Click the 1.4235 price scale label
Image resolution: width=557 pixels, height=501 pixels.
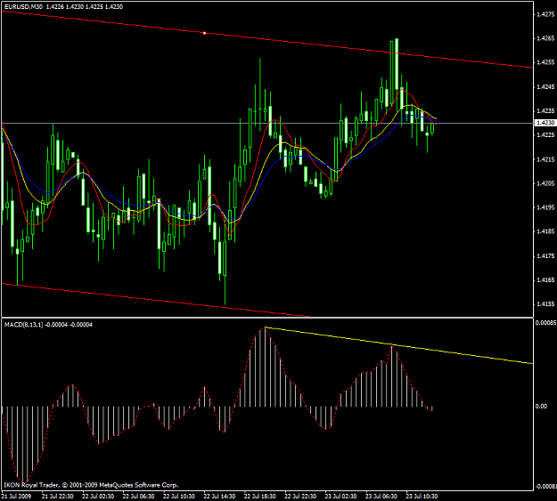click(x=545, y=110)
